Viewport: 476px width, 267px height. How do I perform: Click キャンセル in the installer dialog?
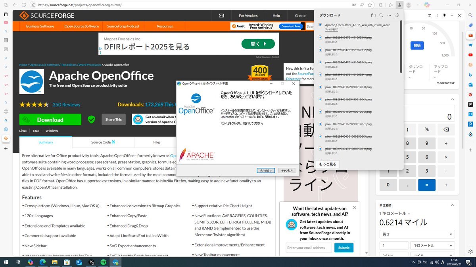point(287,170)
